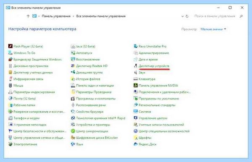Image resolution: width=252 pixels, height=162 pixels.
Task: Click the Диспетчер Realtek HD icon
Action: click(x=73, y=66)
